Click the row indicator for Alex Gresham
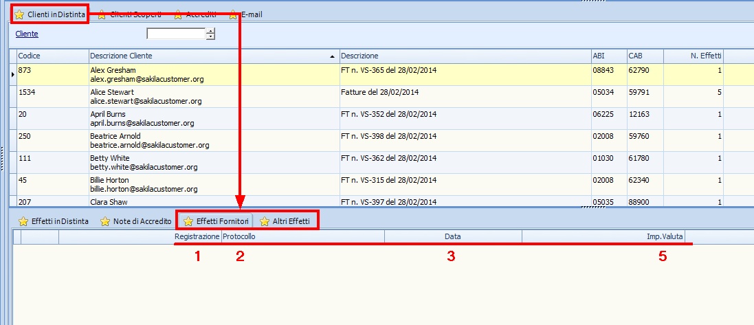The width and height of the screenshot is (754, 325). click(12, 74)
